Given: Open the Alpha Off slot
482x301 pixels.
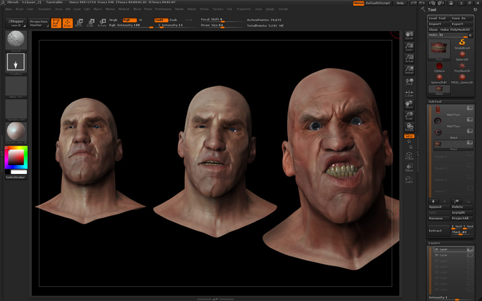Looking at the screenshot, I should [16, 87].
